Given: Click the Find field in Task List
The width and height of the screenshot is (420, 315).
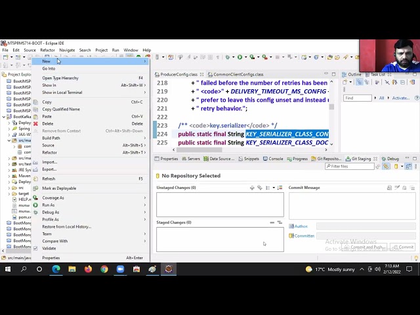Looking at the screenshot, I should [x=357, y=98].
